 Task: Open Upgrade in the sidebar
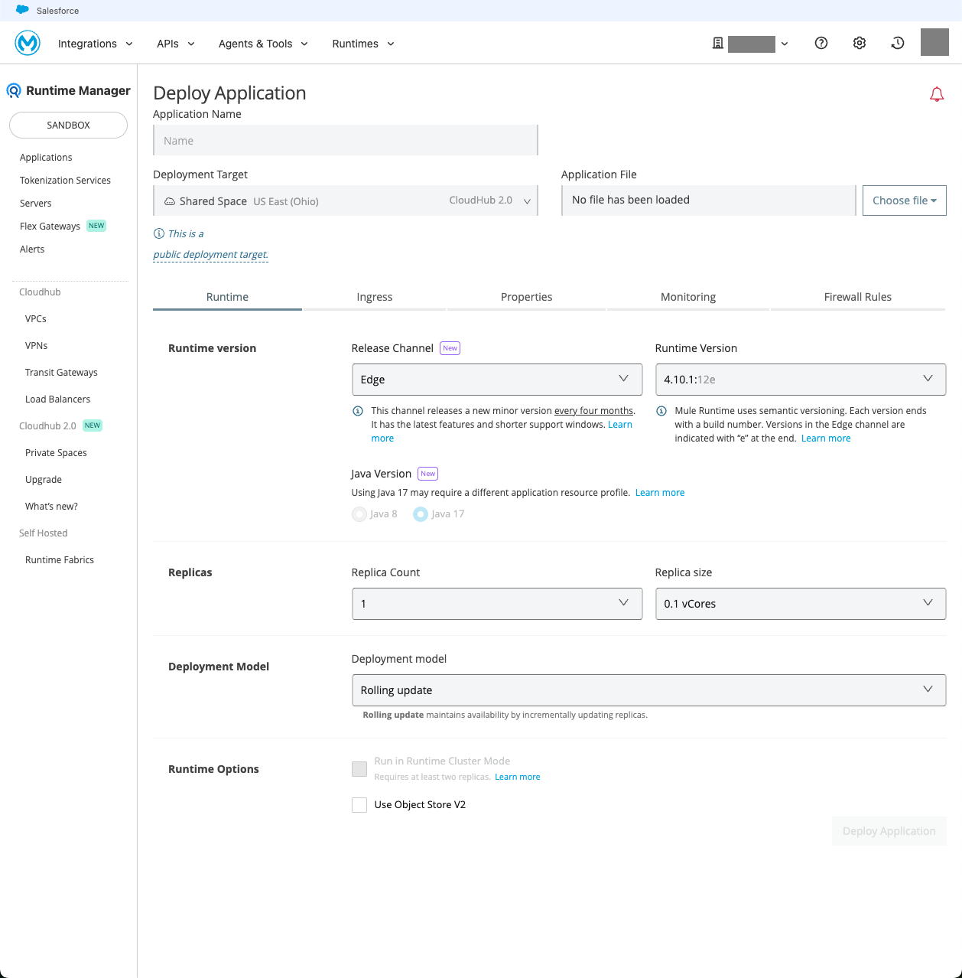coord(44,480)
